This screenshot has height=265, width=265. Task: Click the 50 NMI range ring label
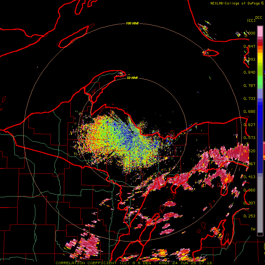[x=132, y=78]
